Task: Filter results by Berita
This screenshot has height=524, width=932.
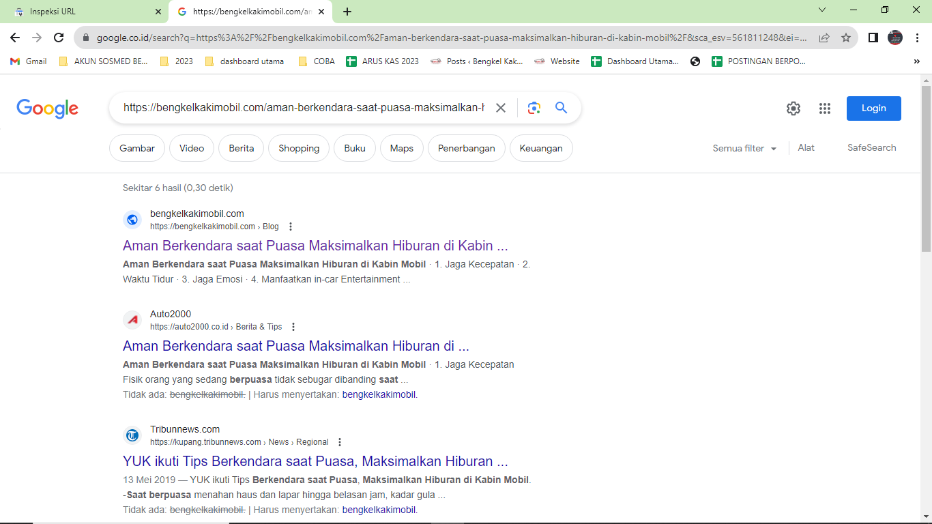Action: pyautogui.click(x=242, y=148)
